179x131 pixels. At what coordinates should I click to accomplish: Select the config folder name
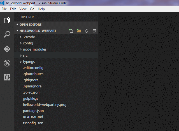pos(28,43)
